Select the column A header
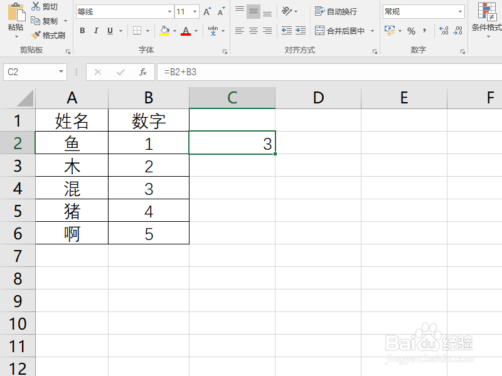Image resolution: width=502 pixels, height=376 pixels. 72,98
